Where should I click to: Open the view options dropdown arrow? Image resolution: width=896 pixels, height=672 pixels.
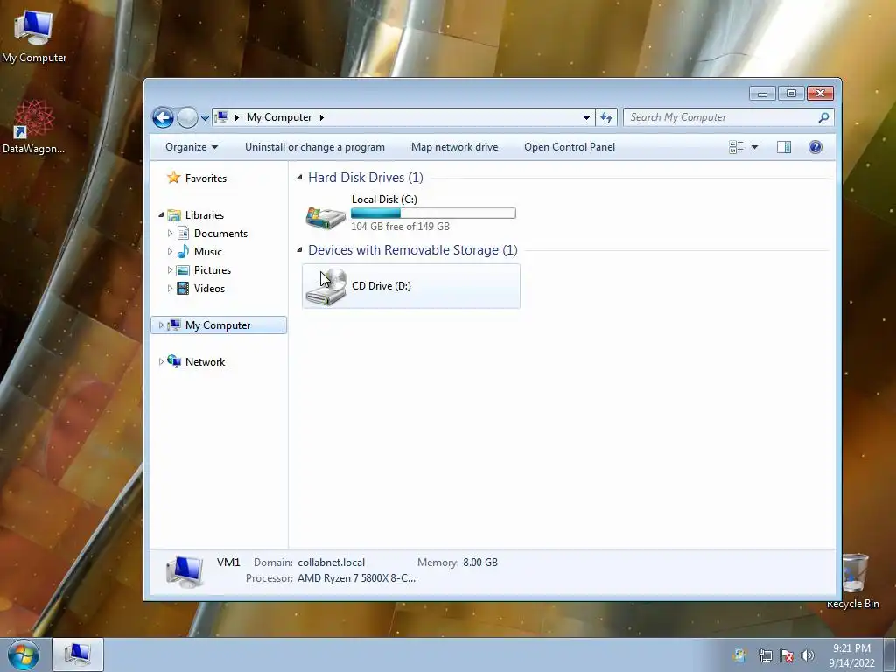pyautogui.click(x=754, y=147)
